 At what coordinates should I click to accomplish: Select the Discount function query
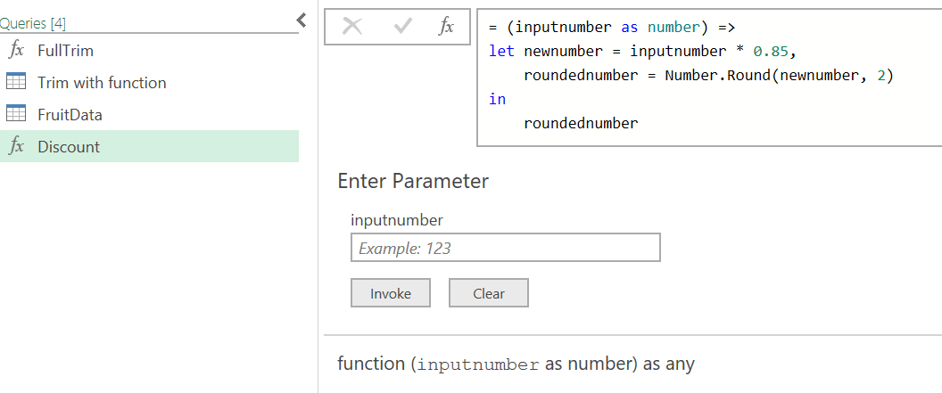click(x=69, y=147)
